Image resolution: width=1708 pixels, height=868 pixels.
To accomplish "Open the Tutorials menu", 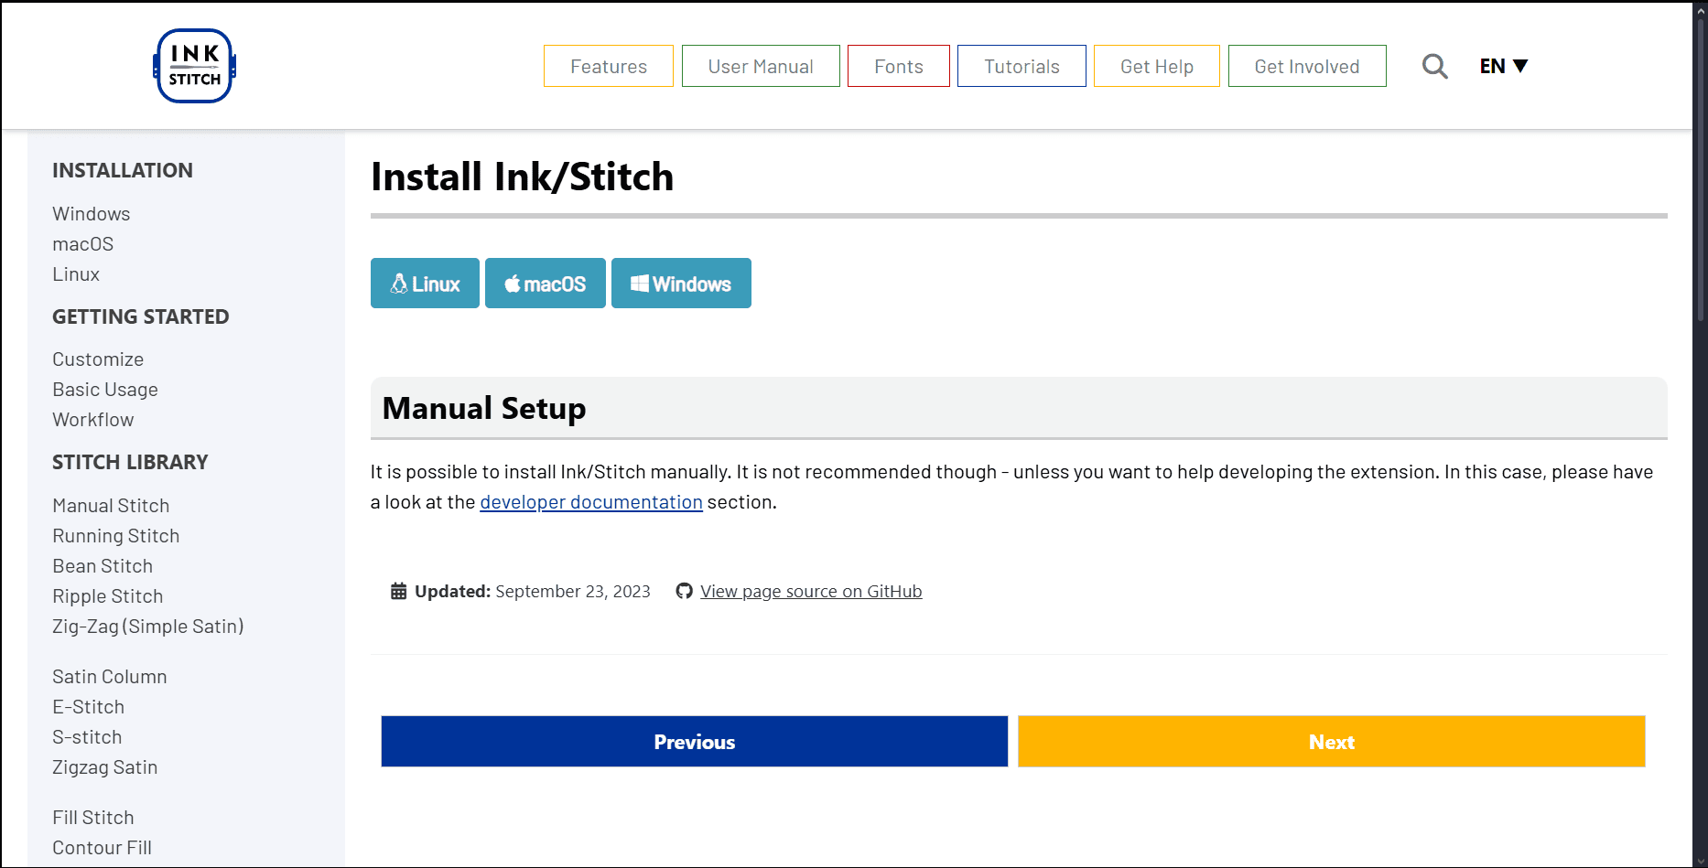I will [x=1022, y=66].
